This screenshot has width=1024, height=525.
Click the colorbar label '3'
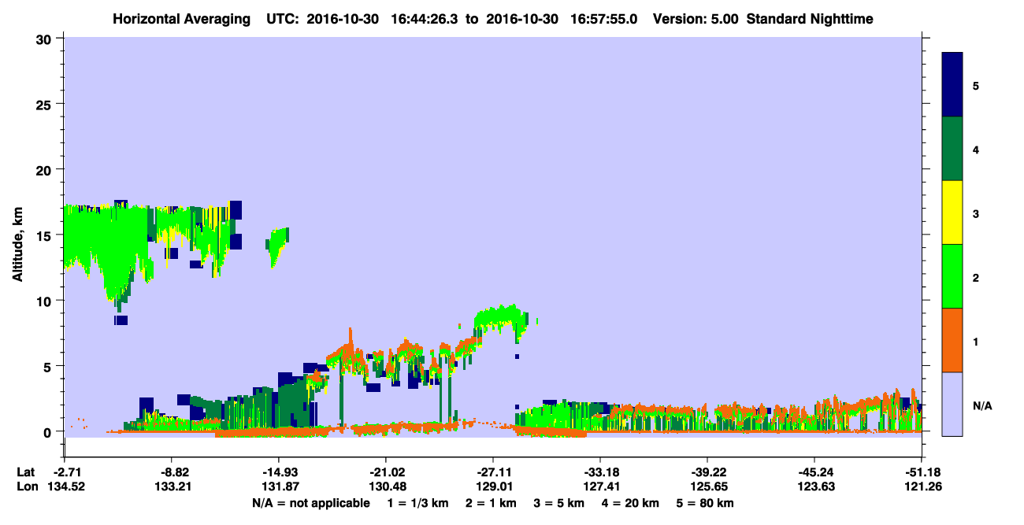click(x=976, y=213)
